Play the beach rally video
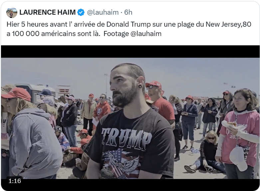This screenshot has width=260, height=191. [x=130, y=118]
